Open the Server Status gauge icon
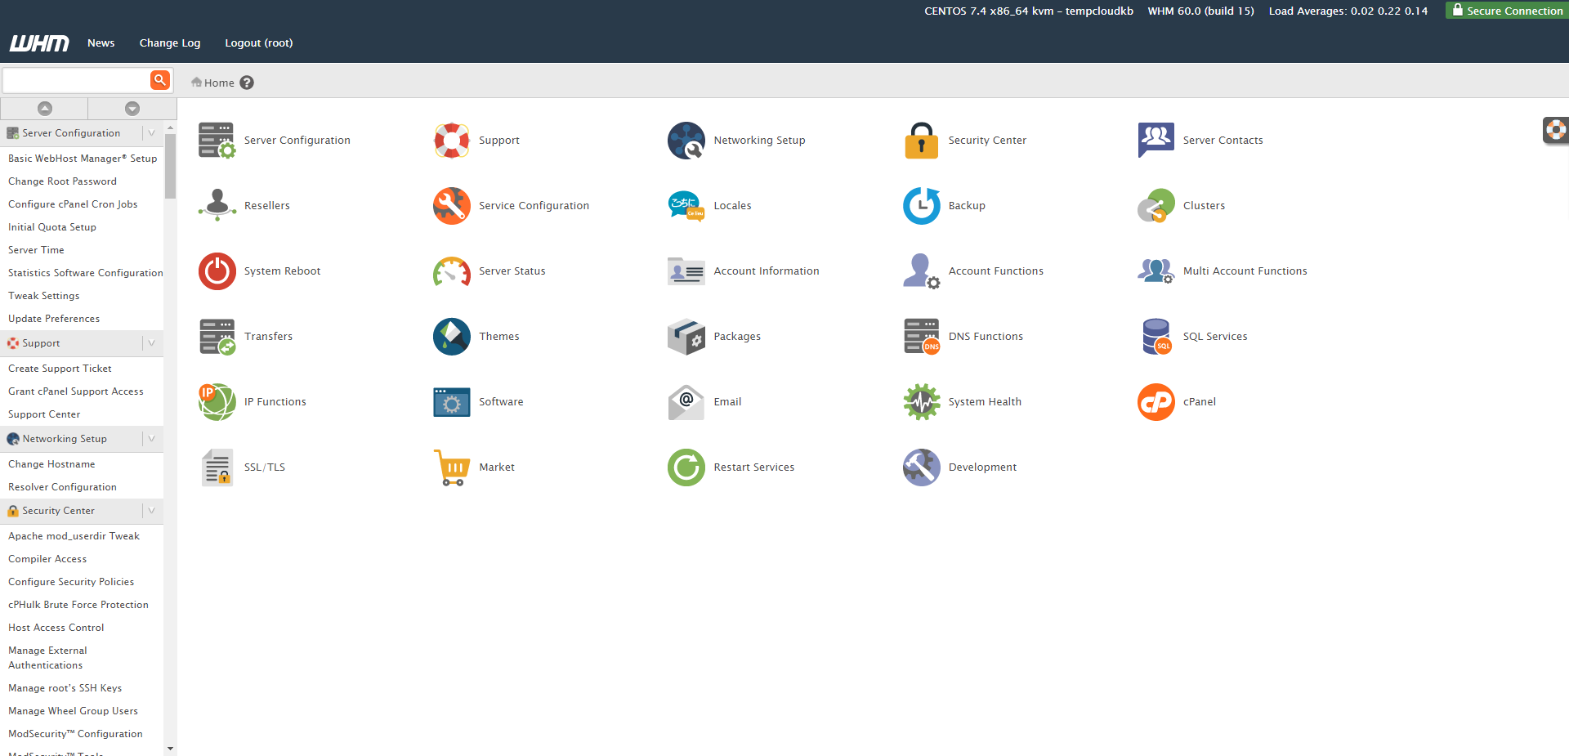 pos(451,271)
